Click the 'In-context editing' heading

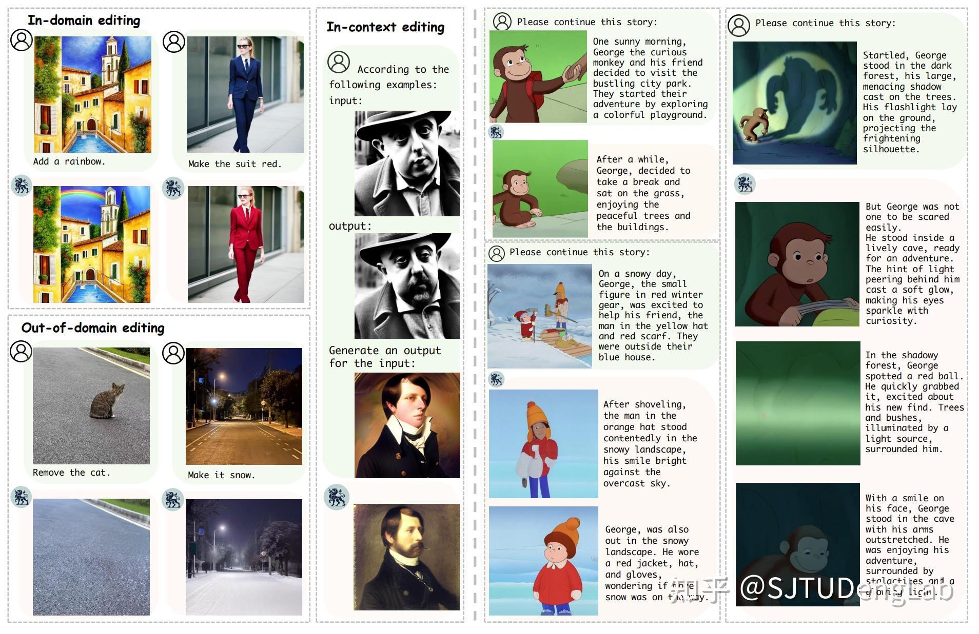pyautogui.click(x=385, y=27)
